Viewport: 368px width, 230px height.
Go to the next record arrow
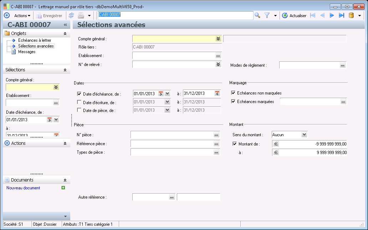[332, 15]
